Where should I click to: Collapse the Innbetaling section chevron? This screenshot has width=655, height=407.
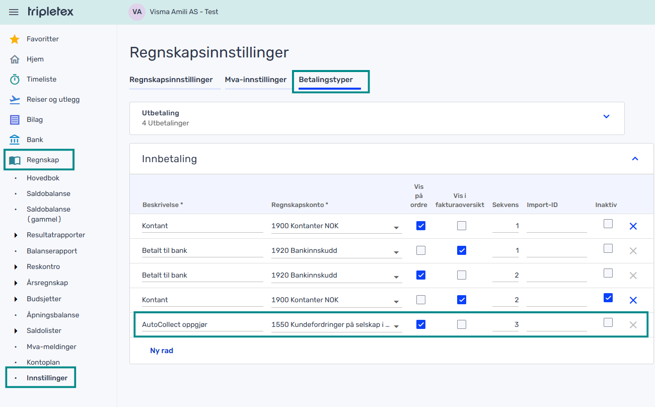tap(635, 159)
